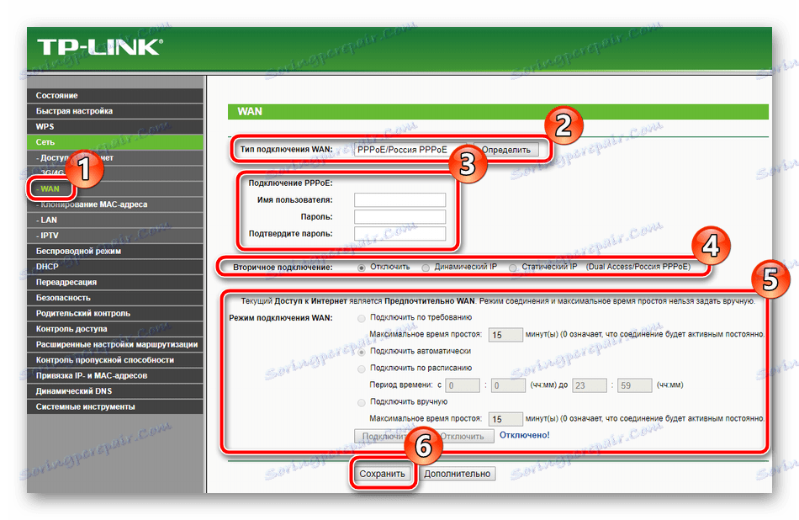The height and width of the screenshot is (520, 799).
Task: Open the DHCP menu section
Action: 114,266
